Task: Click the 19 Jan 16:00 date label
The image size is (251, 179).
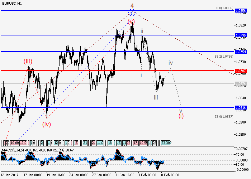Action: [x=56, y=175]
